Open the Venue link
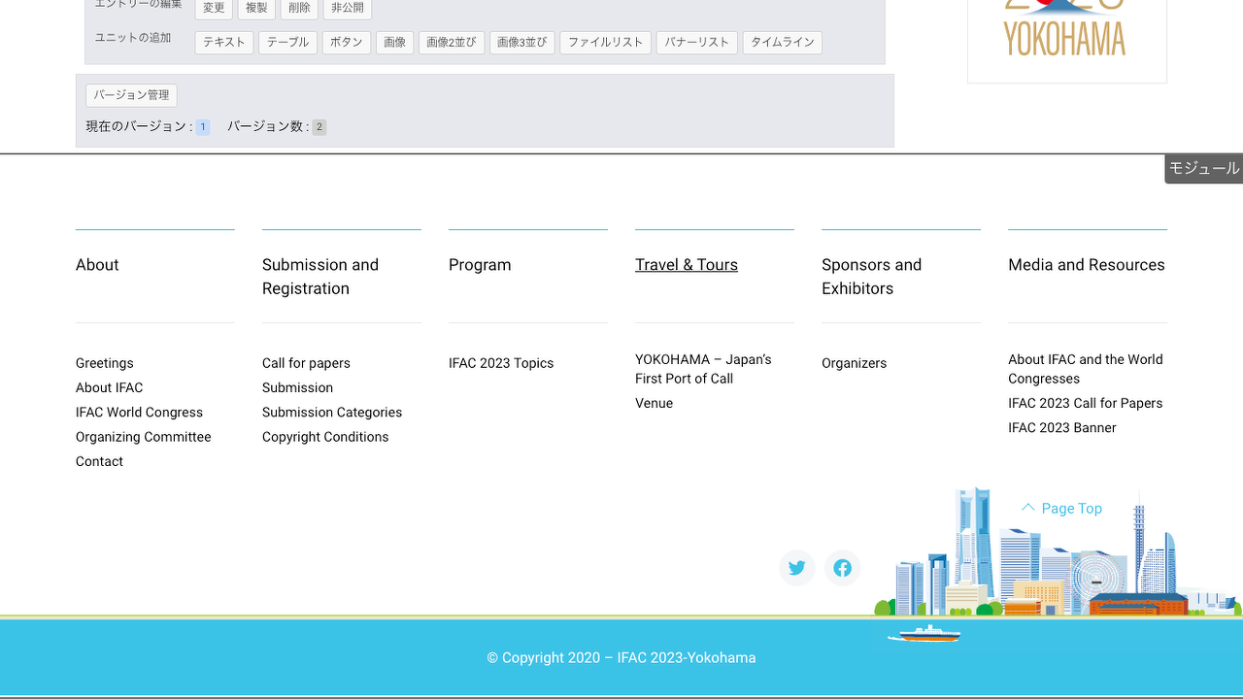This screenshot has height=699, width=1243. tap(654, 403)
